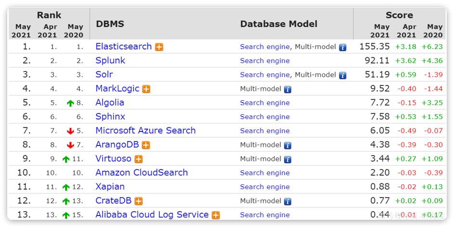Viewport: 454px width, 228px height.
Task: Click the blue info icon in MarkLogic row
Action: [x=287, y=89]
